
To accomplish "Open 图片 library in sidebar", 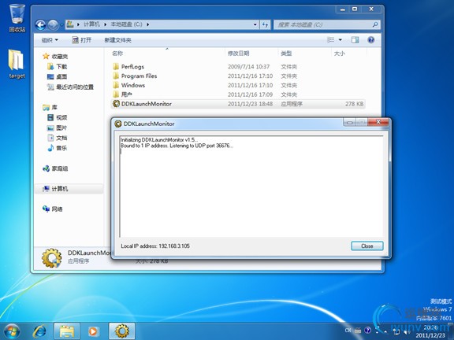I will (x=61, y=128).
